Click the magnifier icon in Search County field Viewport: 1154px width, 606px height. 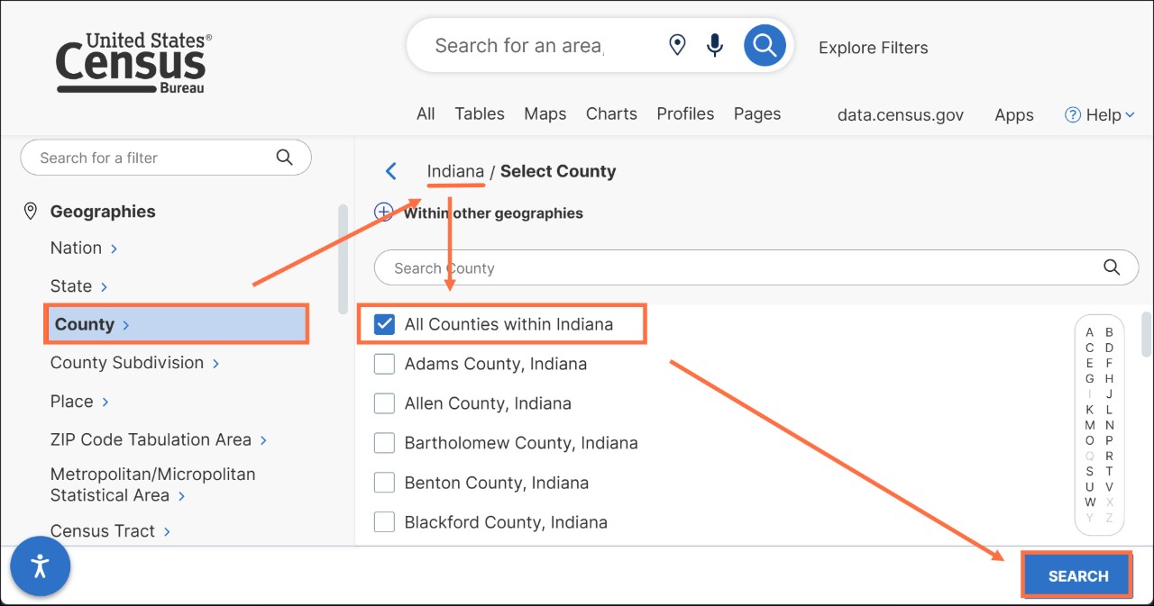[1111, 267]
